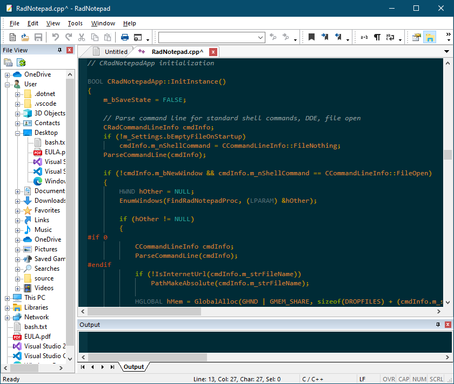This screenshot has height=384, width=454.
Task: Close the RadNotepad.cpp tab
Action: pos(213,52)
